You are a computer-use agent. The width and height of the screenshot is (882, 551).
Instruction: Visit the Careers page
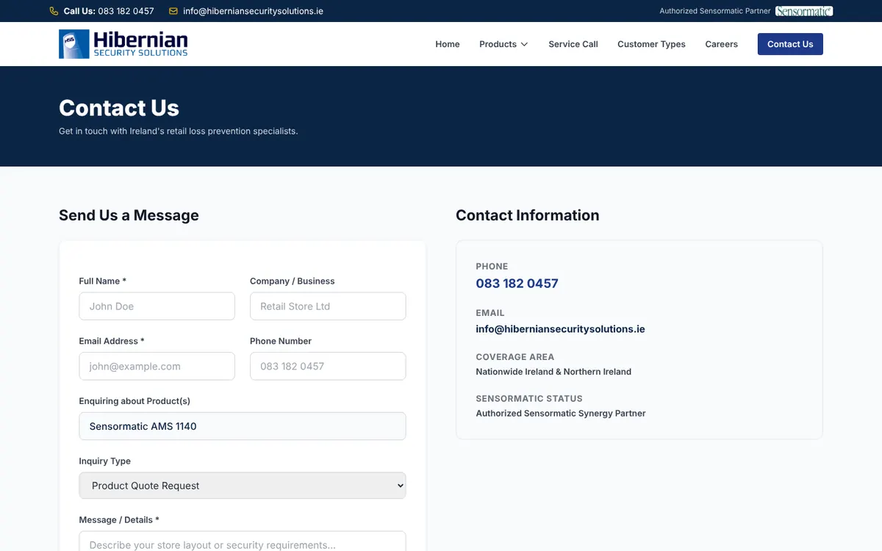[x=721, y=44]
